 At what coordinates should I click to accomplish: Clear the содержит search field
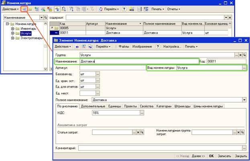[230, 18]
